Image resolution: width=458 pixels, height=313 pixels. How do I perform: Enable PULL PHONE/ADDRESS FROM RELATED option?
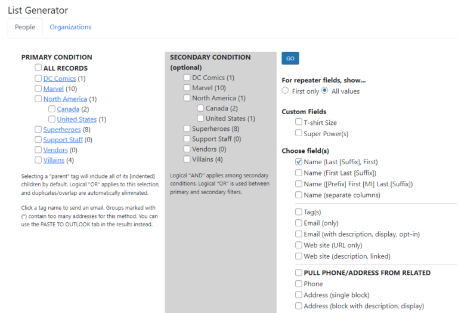[299, 272]
